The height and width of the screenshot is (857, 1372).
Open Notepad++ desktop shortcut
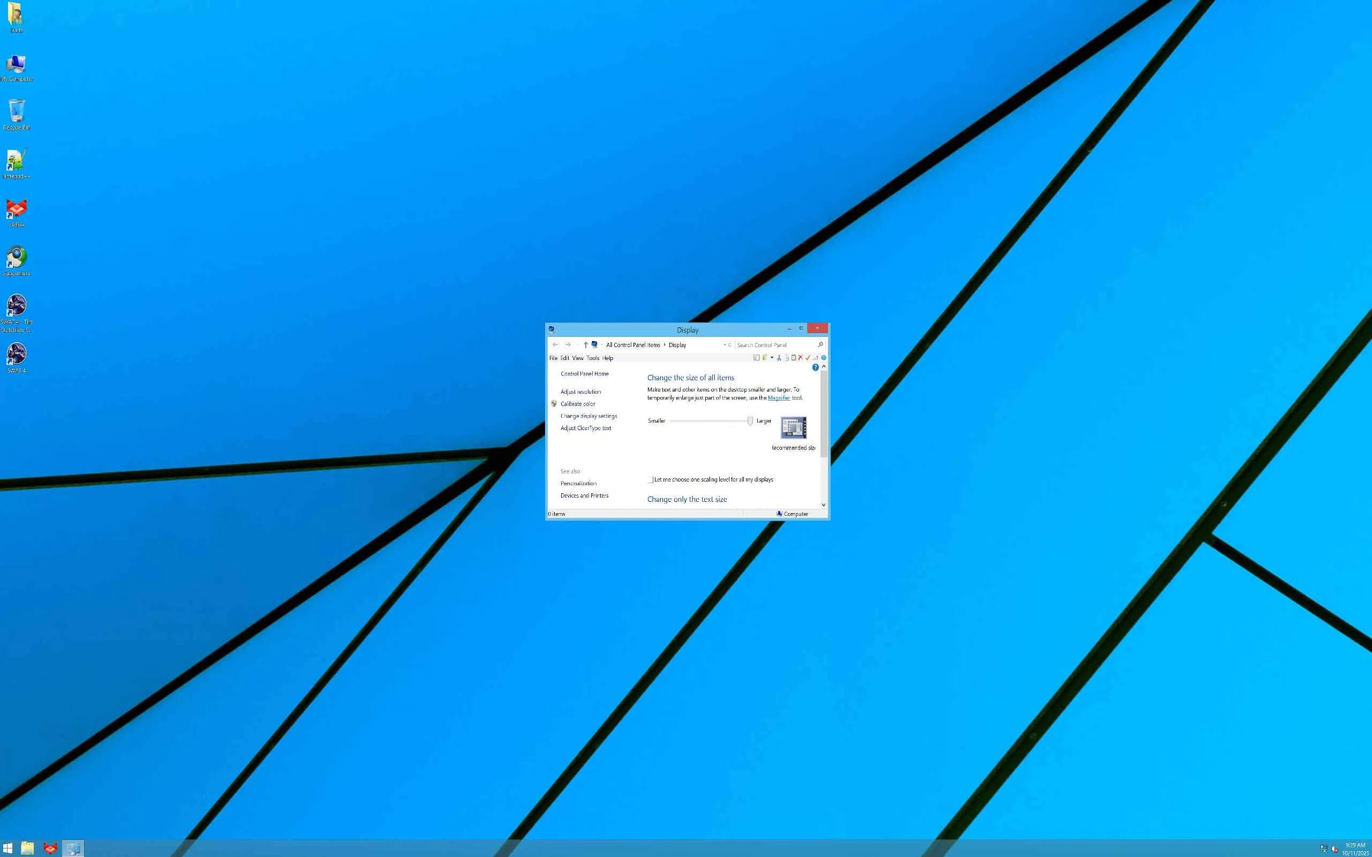[x=17, y=161]
